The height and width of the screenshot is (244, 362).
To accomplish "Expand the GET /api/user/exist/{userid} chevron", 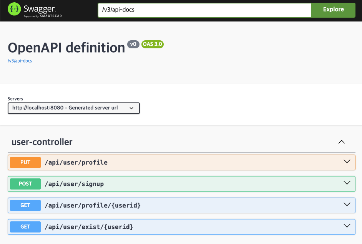I will [x=347, y=226].
